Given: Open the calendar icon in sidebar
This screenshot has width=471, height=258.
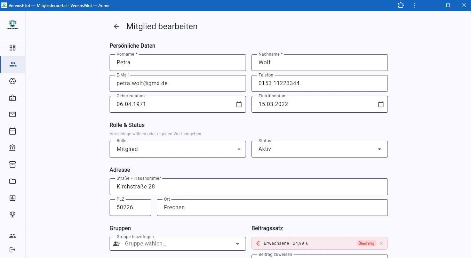Looking at the screenshot, I should (13, 131).
